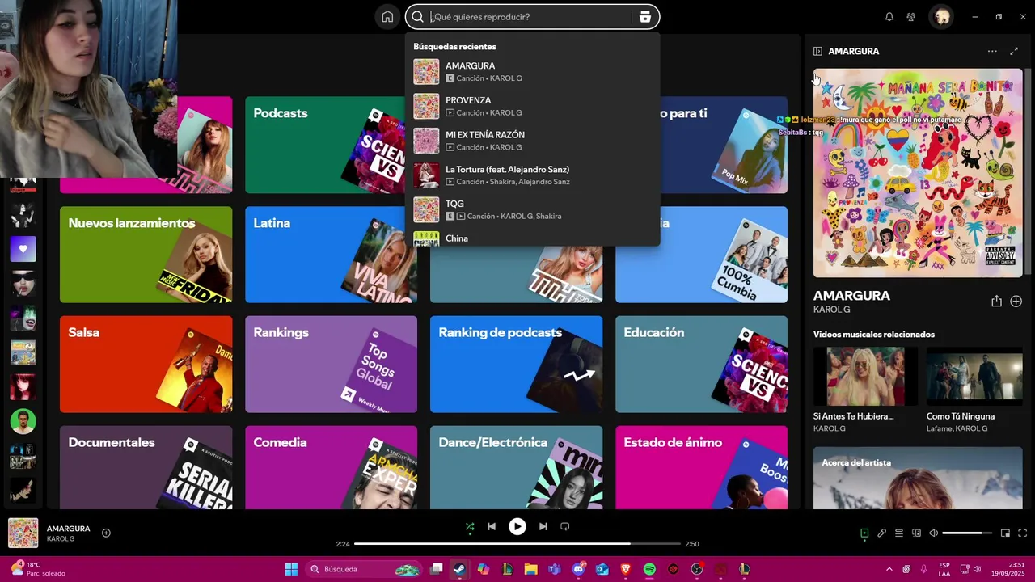Image resolution: width=1035 pixels, height=582 pixels.
Task: Open the sunglasses-face cover in the library sidebar
Action: tap(23, 284)
